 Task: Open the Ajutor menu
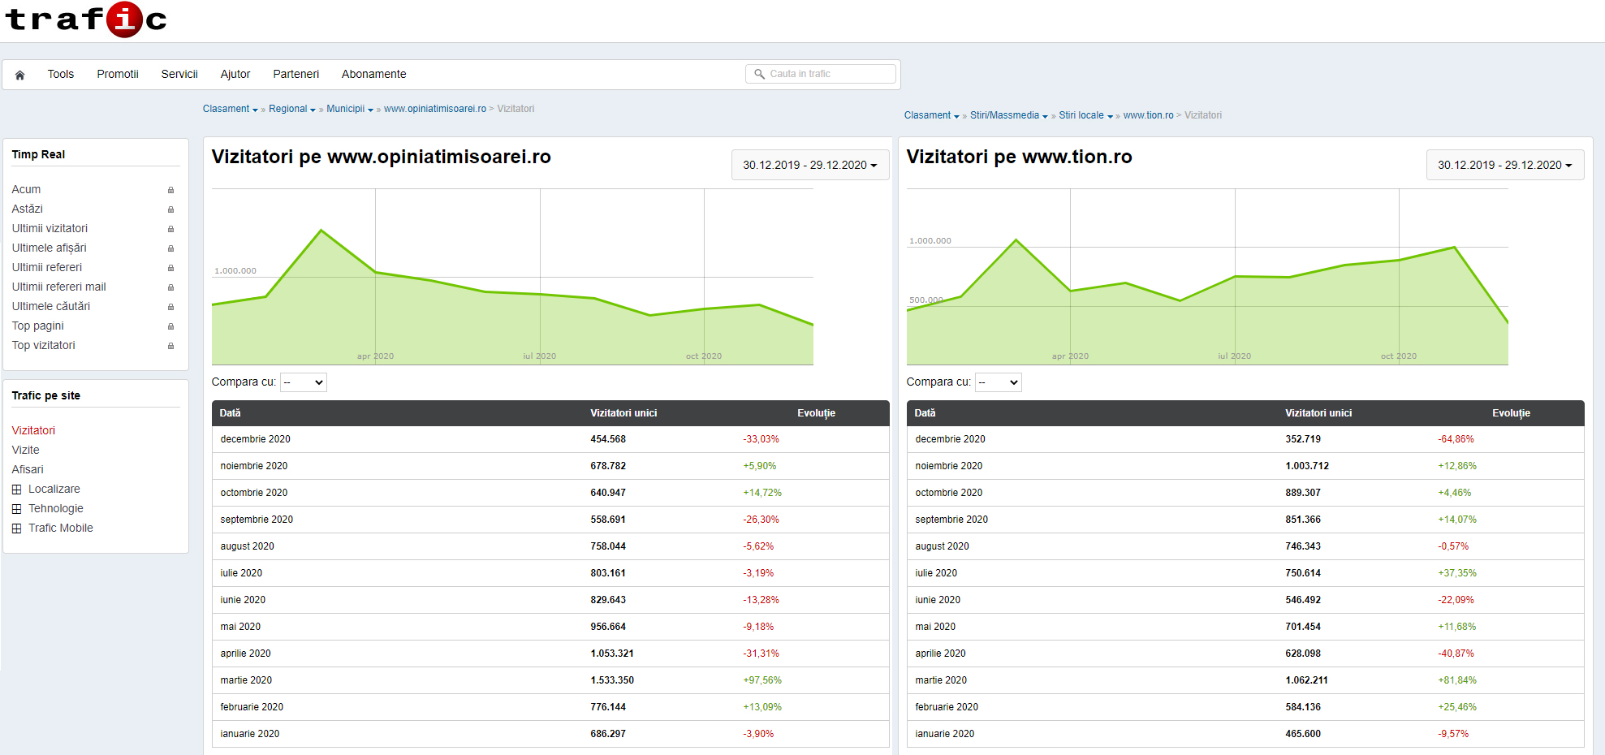point(235,74)
